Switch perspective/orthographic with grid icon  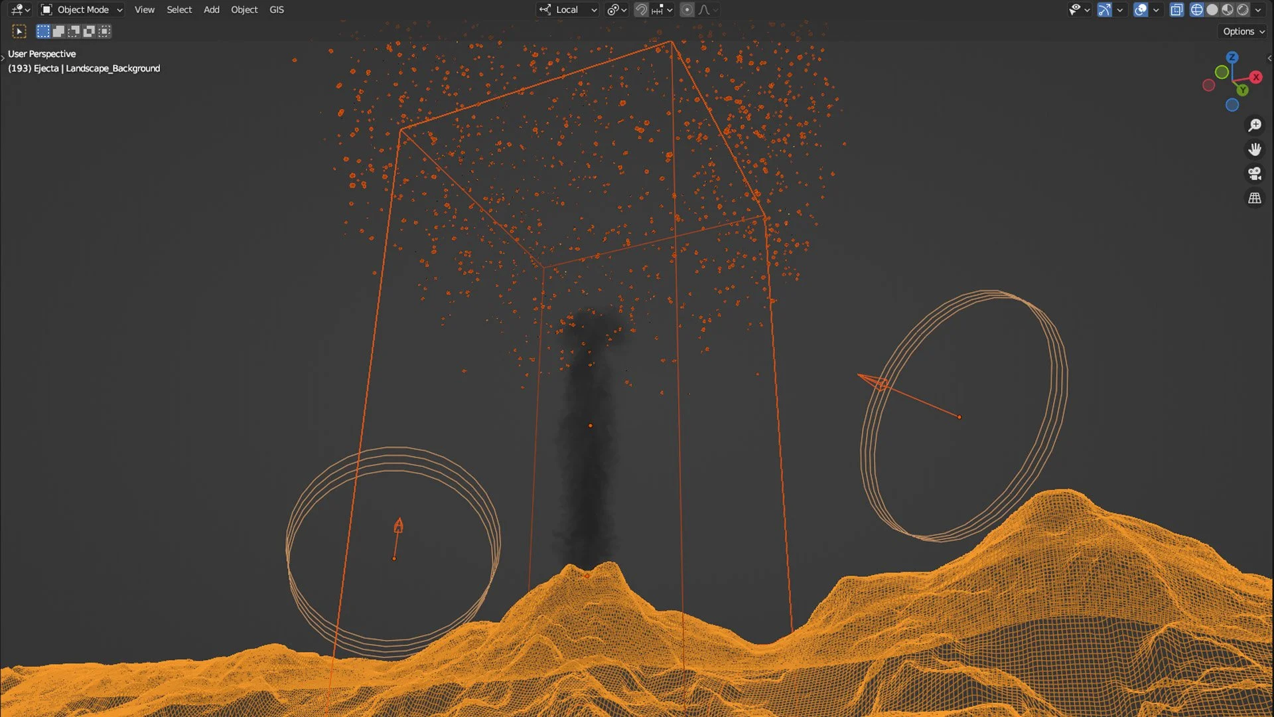coord(1254,199)
